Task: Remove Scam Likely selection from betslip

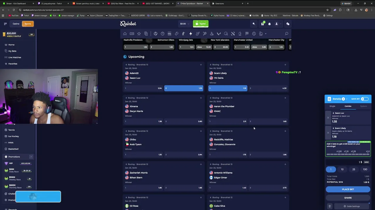Action: pyautogui.click(x=328, y=133)
